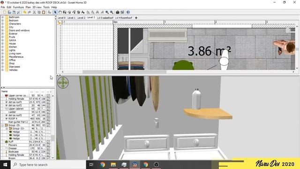Screen dimensions: 300x169
Task: Click the New home toolbar icon
Action: pyautogui.click(x=5, y=12)
